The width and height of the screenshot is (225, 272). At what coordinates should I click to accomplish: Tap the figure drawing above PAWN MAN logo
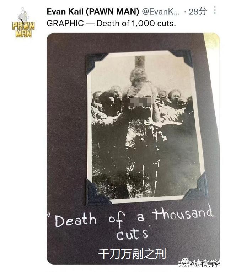[x=23, y=15]
